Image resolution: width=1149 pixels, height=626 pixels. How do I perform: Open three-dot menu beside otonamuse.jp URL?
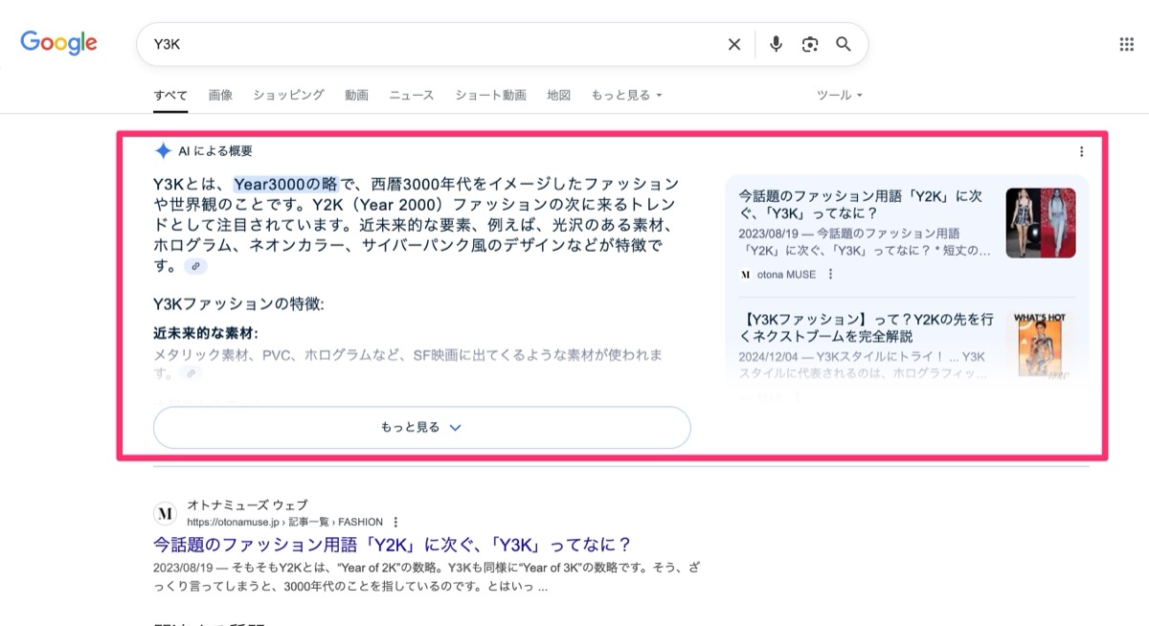[x=395, y=522]
